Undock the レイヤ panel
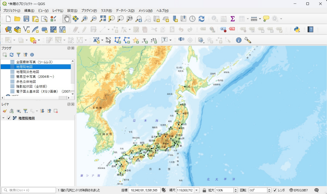Viewport: 327px width, 194px height. (x=69, y=104)
